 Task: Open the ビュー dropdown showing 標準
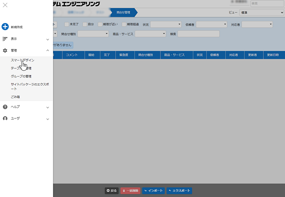click(261, 13)
